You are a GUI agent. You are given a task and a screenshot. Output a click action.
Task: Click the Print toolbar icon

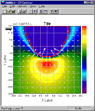[24, 11]
